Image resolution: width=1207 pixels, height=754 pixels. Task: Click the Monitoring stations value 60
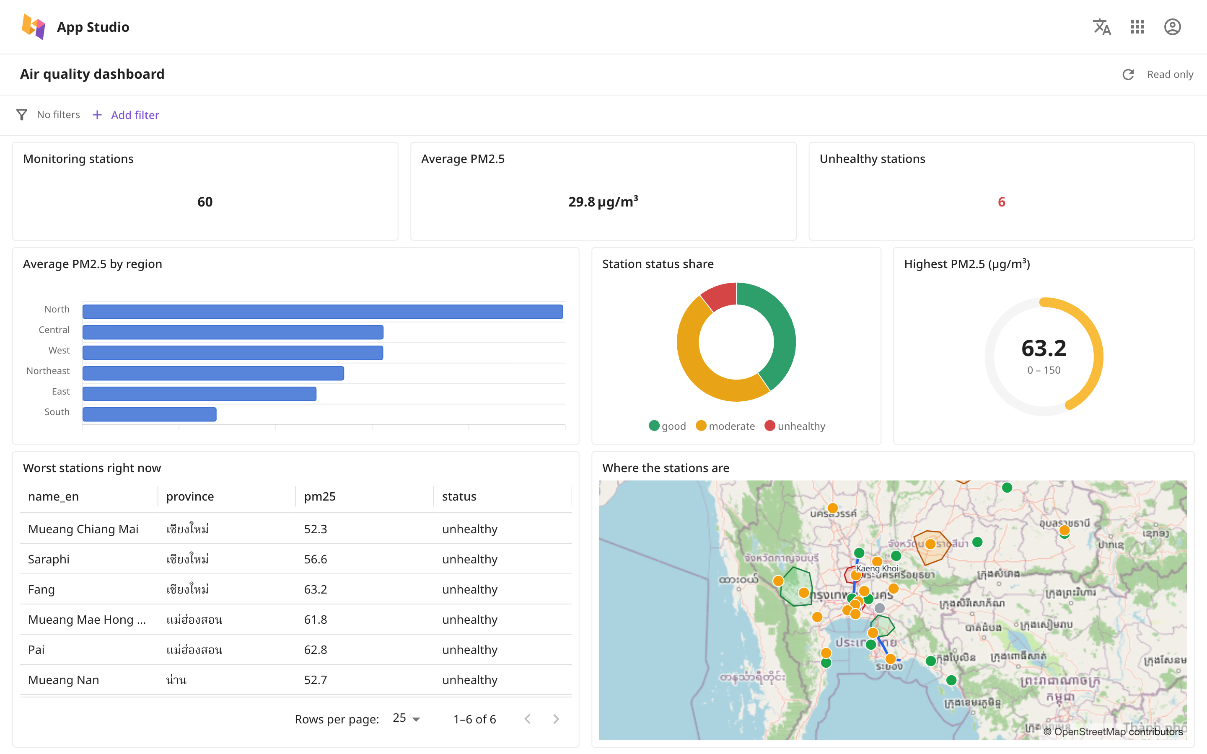click(205, 201)
